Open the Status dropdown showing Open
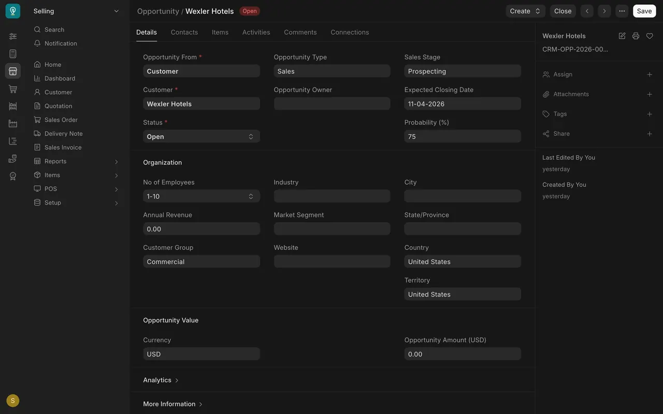Image resolution: width=663 pixels, height=414 pixels. point(201,137)
